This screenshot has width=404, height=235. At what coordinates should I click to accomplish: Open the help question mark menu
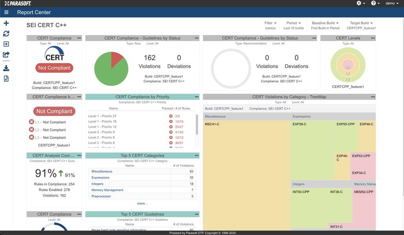[x=375, y=3]
